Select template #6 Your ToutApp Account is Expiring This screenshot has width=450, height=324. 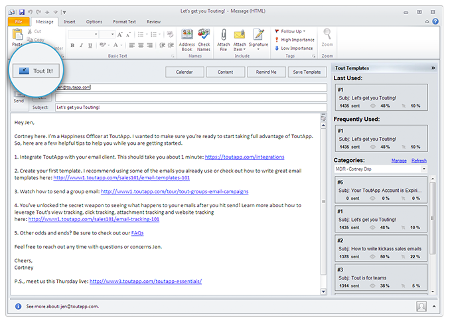pos(381,190)
